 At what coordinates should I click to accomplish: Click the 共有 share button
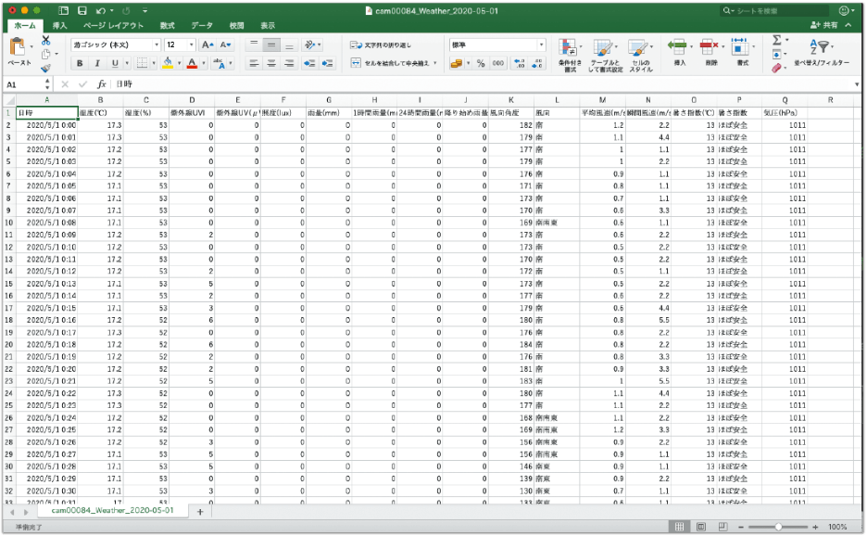[x=824, y=25]
